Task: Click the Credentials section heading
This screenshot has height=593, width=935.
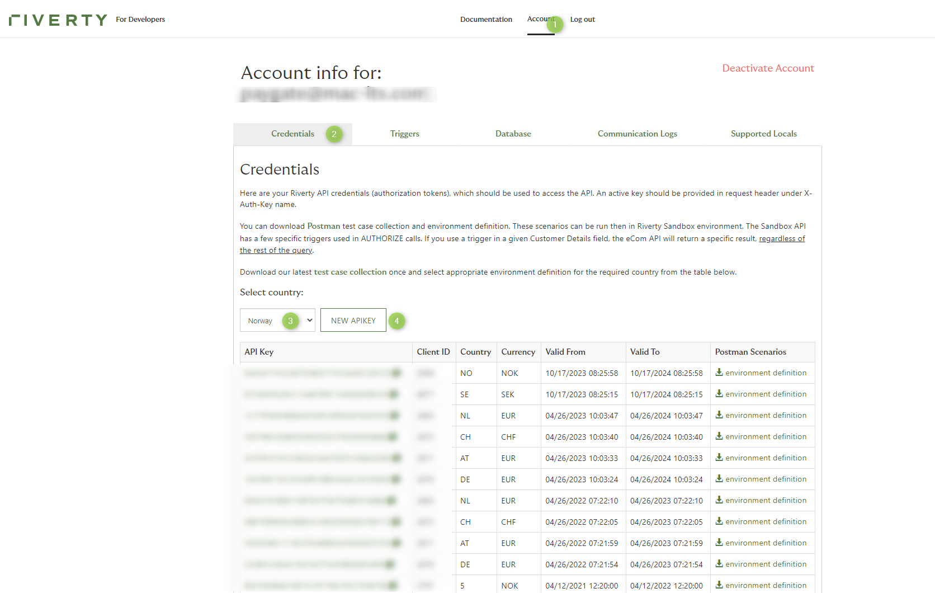Action: [x=280, y=170]
